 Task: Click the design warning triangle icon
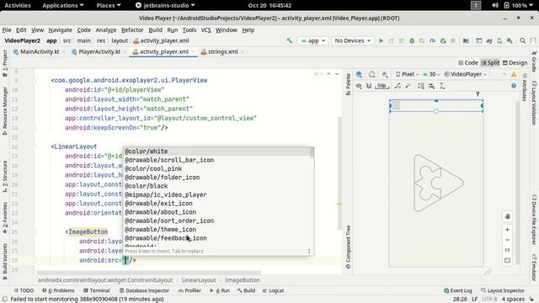tap(514, 74)
